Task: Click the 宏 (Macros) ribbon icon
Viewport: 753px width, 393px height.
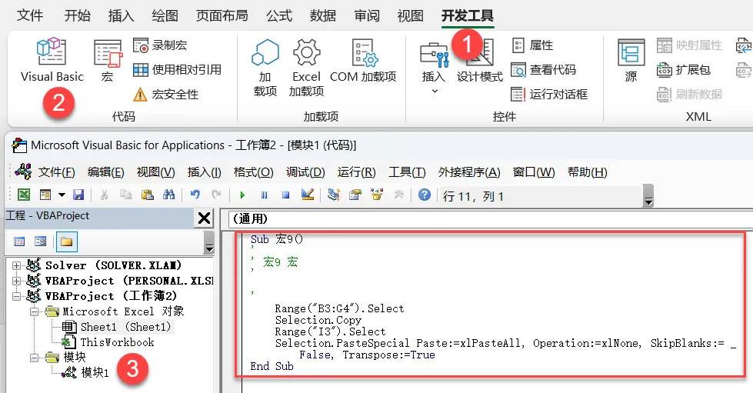Action: [107, 62]
